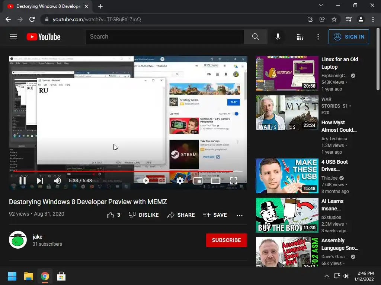
Task: Open the 4 USB Boot Drives thumbnail
Action: [287, 176]
